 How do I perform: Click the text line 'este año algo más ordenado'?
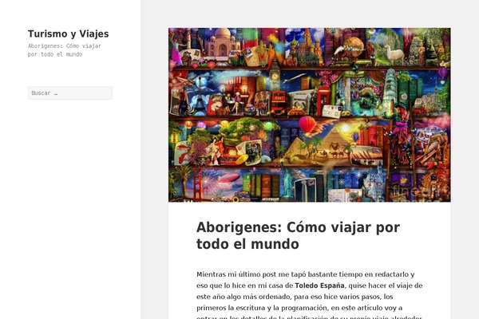coord(295,297)
